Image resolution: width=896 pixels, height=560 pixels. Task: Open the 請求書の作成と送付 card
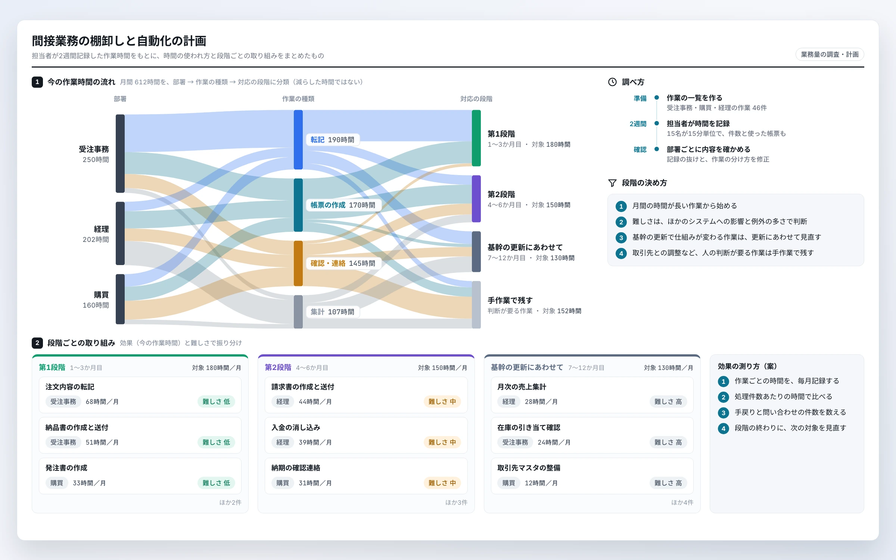coord(366,395)
